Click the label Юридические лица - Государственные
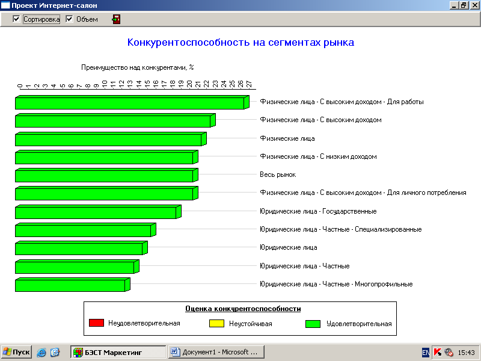Viewport: 481px width, 361px height. coord(318,211)
